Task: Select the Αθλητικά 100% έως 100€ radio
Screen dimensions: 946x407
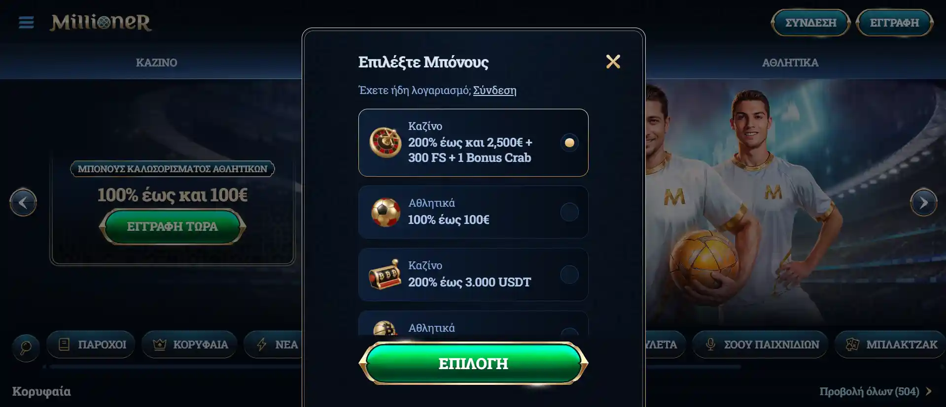Action: tap(569, 212)
